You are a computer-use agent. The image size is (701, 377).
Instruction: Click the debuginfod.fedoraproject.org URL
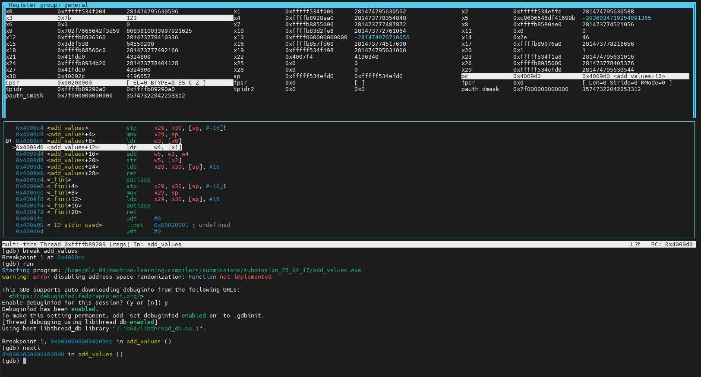coord(76,296)
